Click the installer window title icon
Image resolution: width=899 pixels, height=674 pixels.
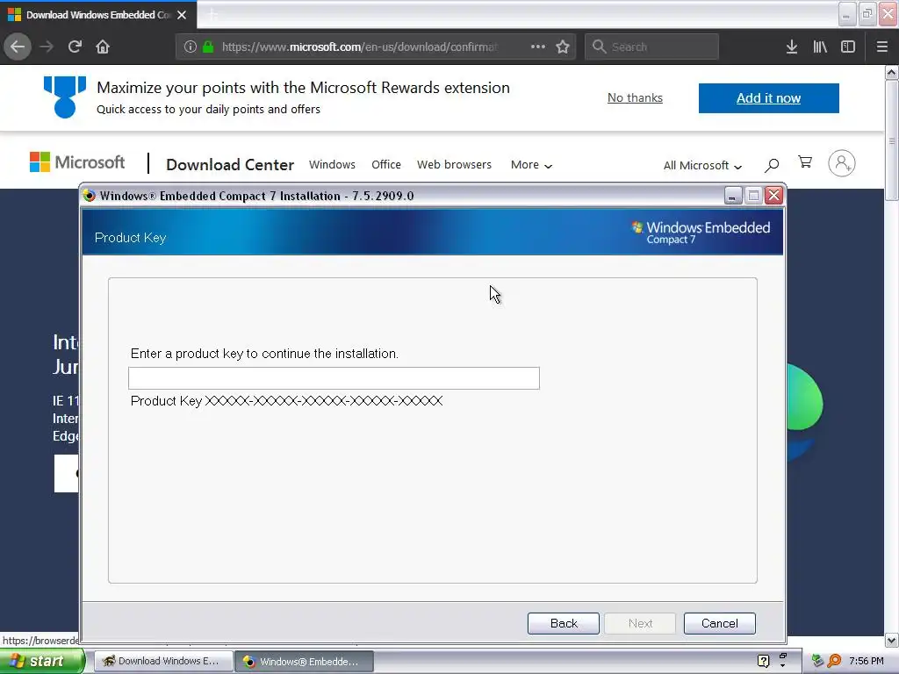tap(89, 196)
